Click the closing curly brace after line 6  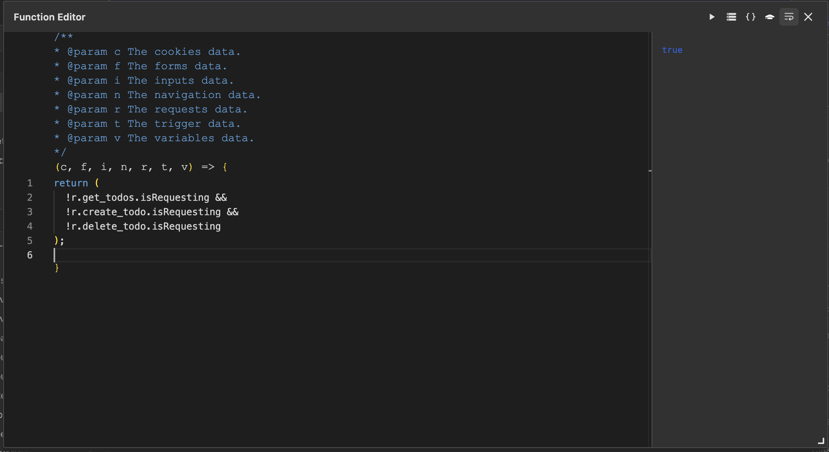tap(57, 268)
